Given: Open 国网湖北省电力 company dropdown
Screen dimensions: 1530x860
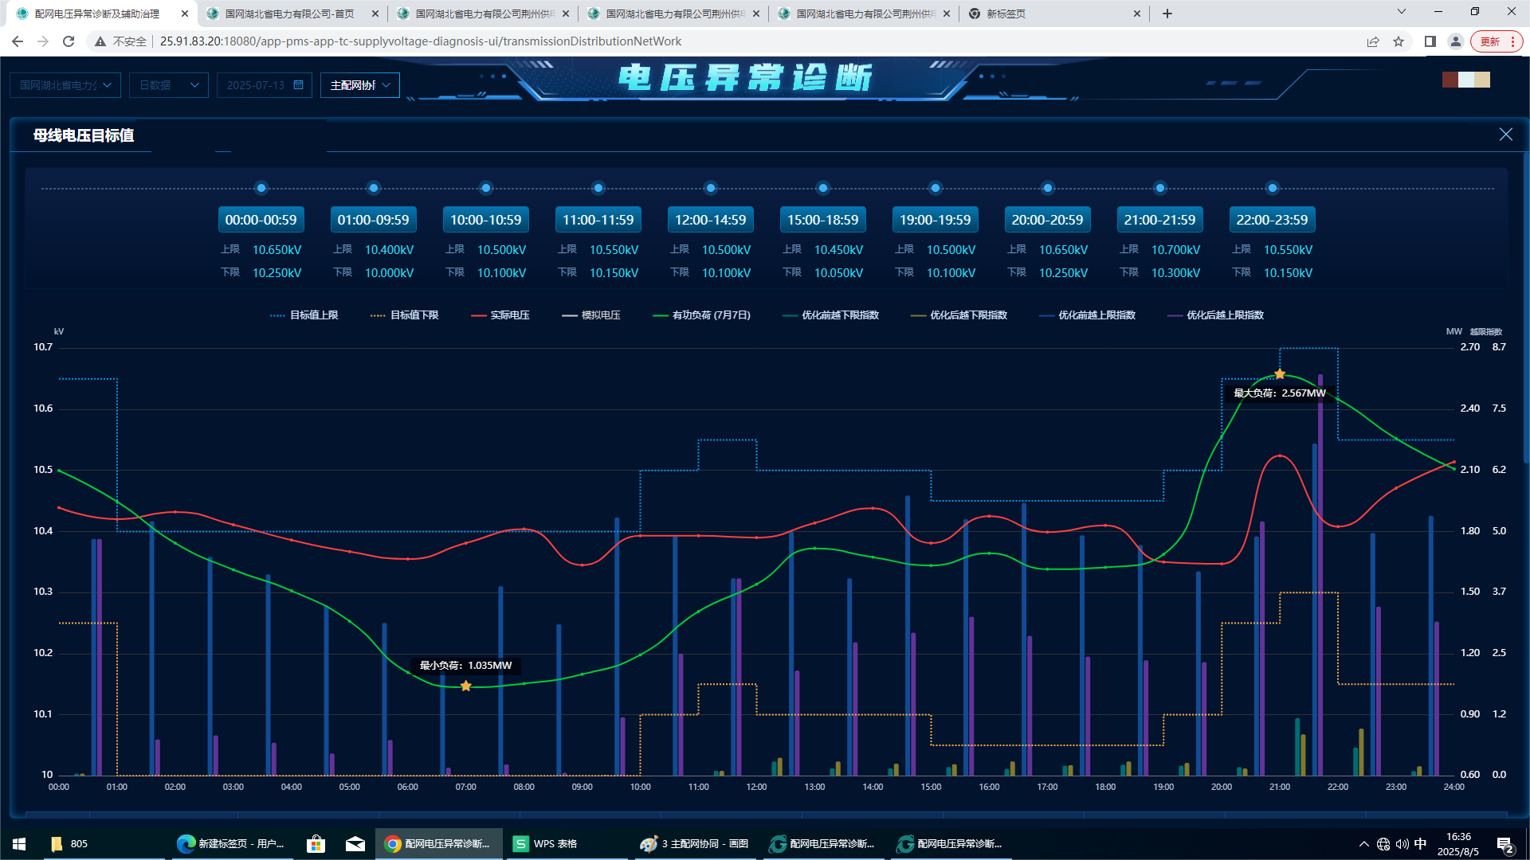Looking at the screenshot, I should click(x=65, y=85).
